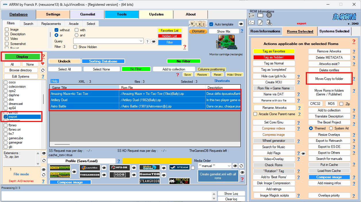The image size is (361, 202).
Task: Click the red heart favorites icon
Action: click(x=43, y=64)
